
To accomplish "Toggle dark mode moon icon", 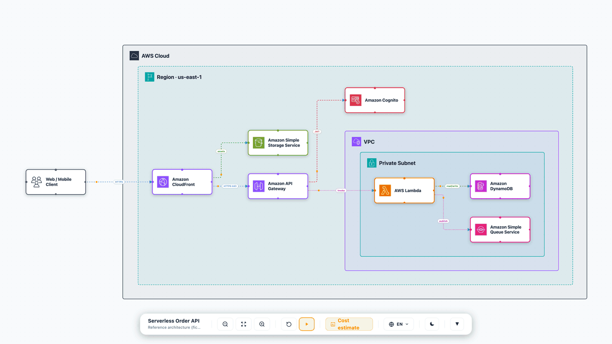I will (432, 324).
